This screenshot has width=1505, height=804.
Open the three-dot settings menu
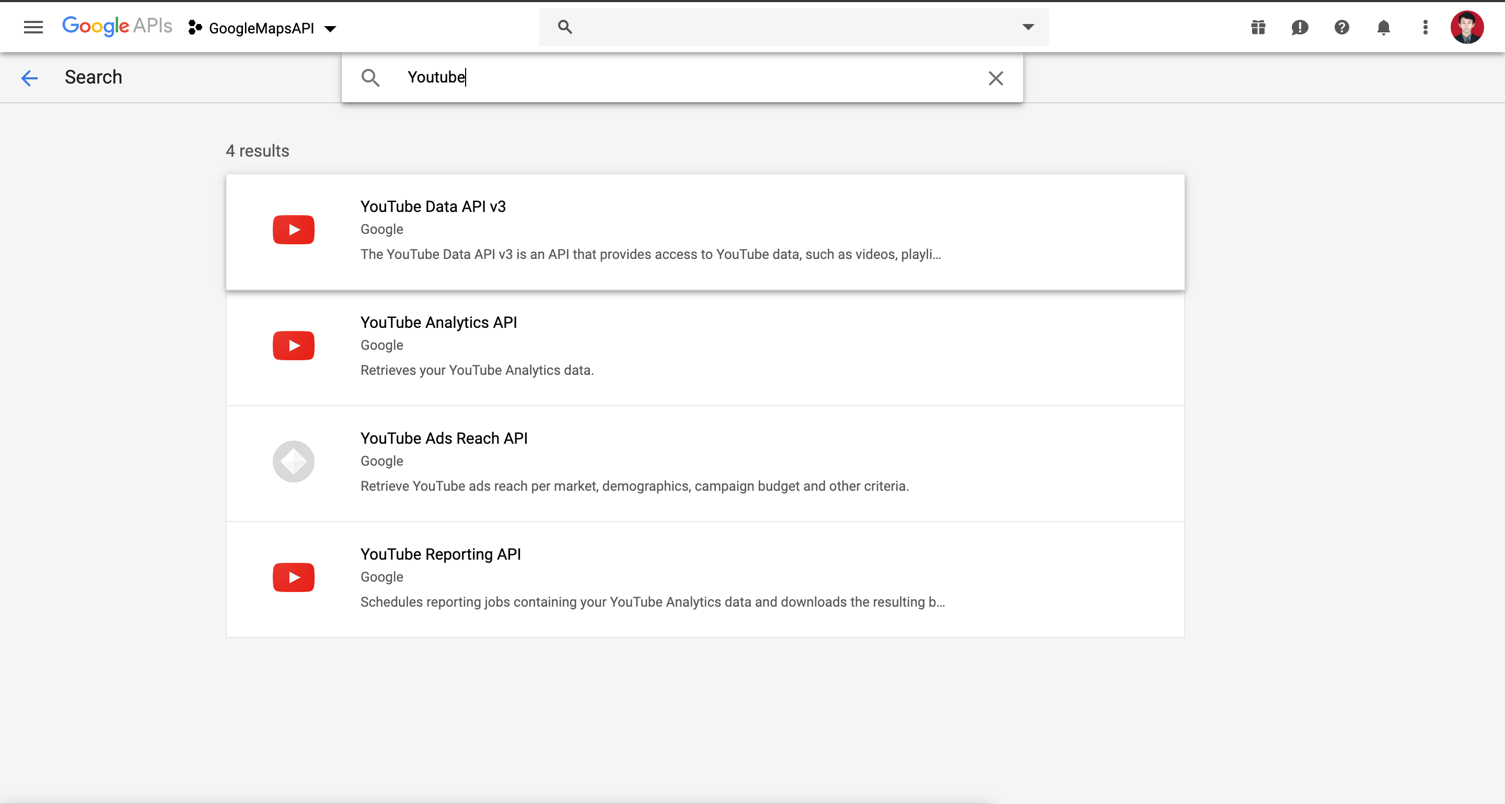point(1425,28)
